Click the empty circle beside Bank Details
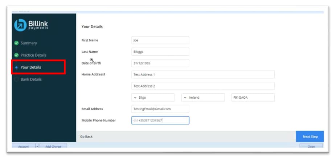The height and width of the screenshot is (160, 336). point(16,79)
